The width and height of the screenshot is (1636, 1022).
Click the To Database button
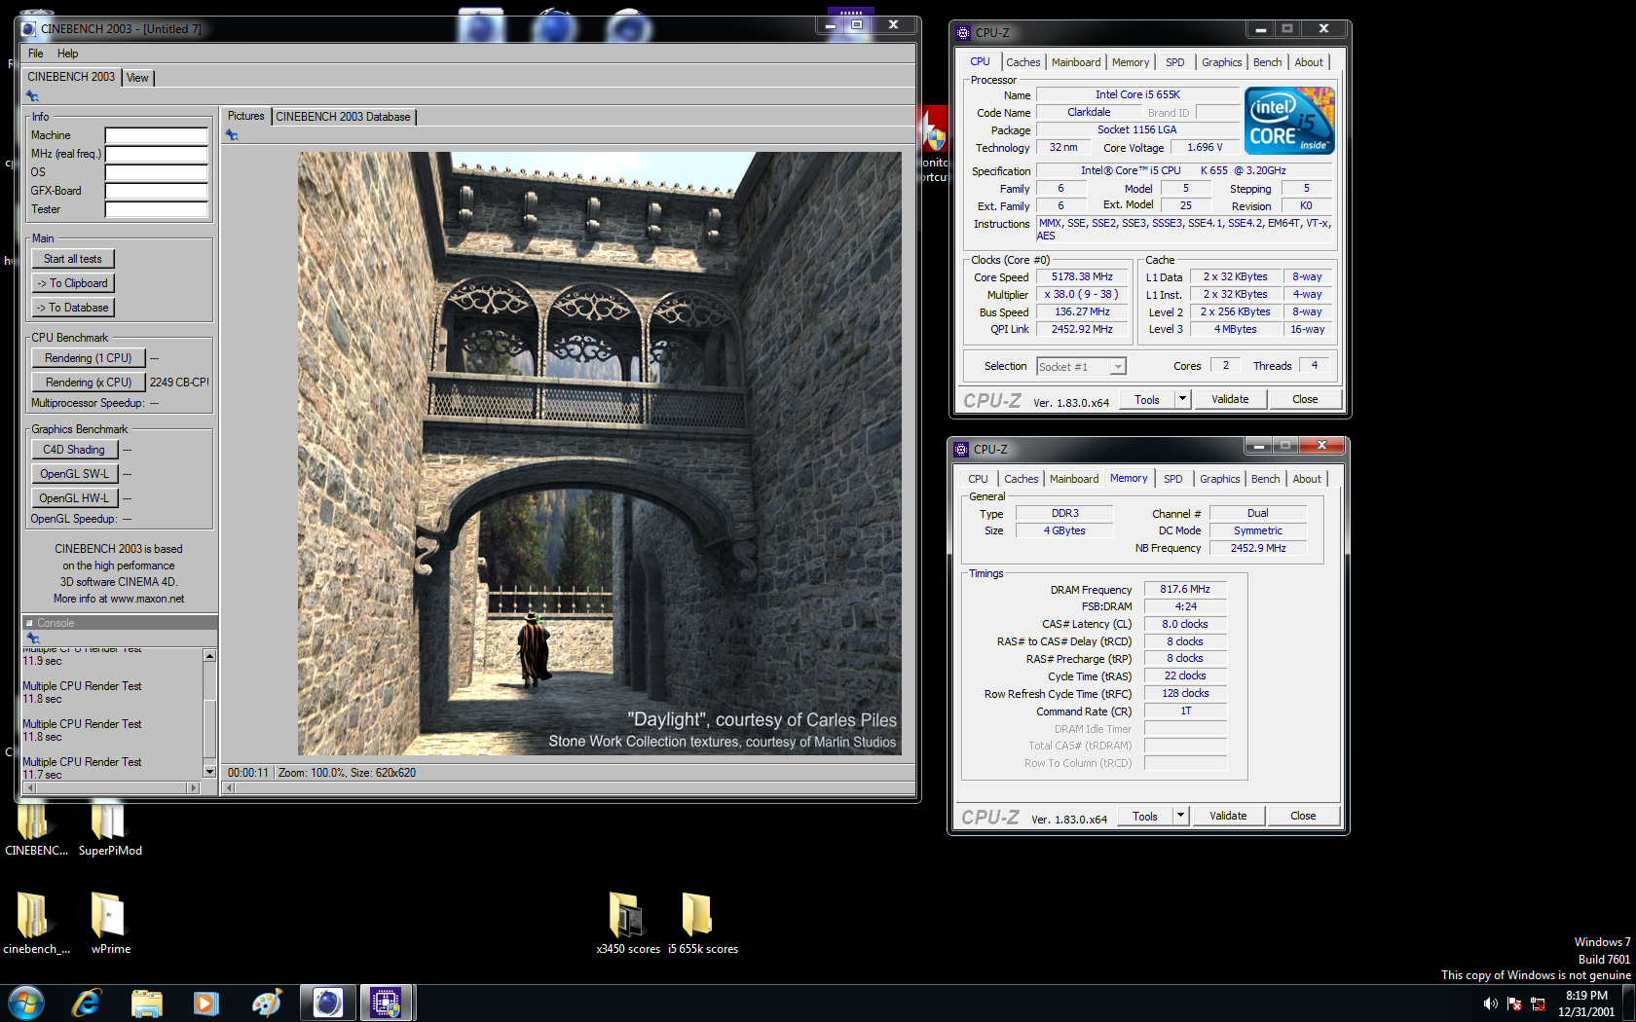click(x=73, y=308)
